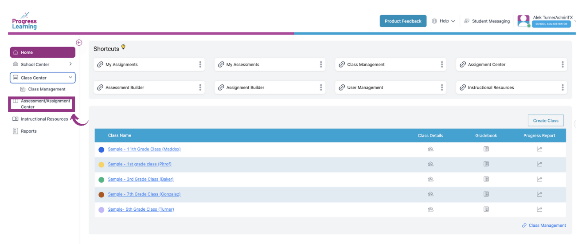Image resolution: width=578 pixels, height=244 pixels.
Task: Click blue color dot for 11th Grade Class
Action: 101,150
